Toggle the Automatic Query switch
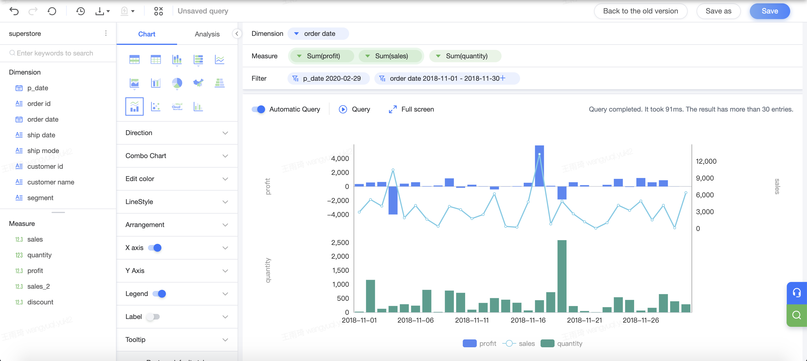This screenshot has width=807, height=361. pos(258,109)
